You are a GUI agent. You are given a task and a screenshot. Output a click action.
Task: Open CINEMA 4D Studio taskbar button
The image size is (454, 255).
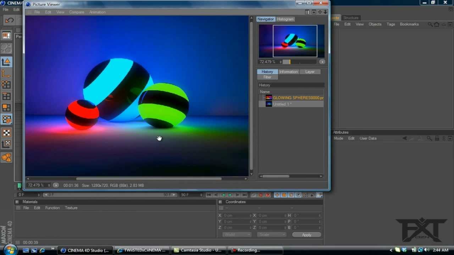point(85,250)
